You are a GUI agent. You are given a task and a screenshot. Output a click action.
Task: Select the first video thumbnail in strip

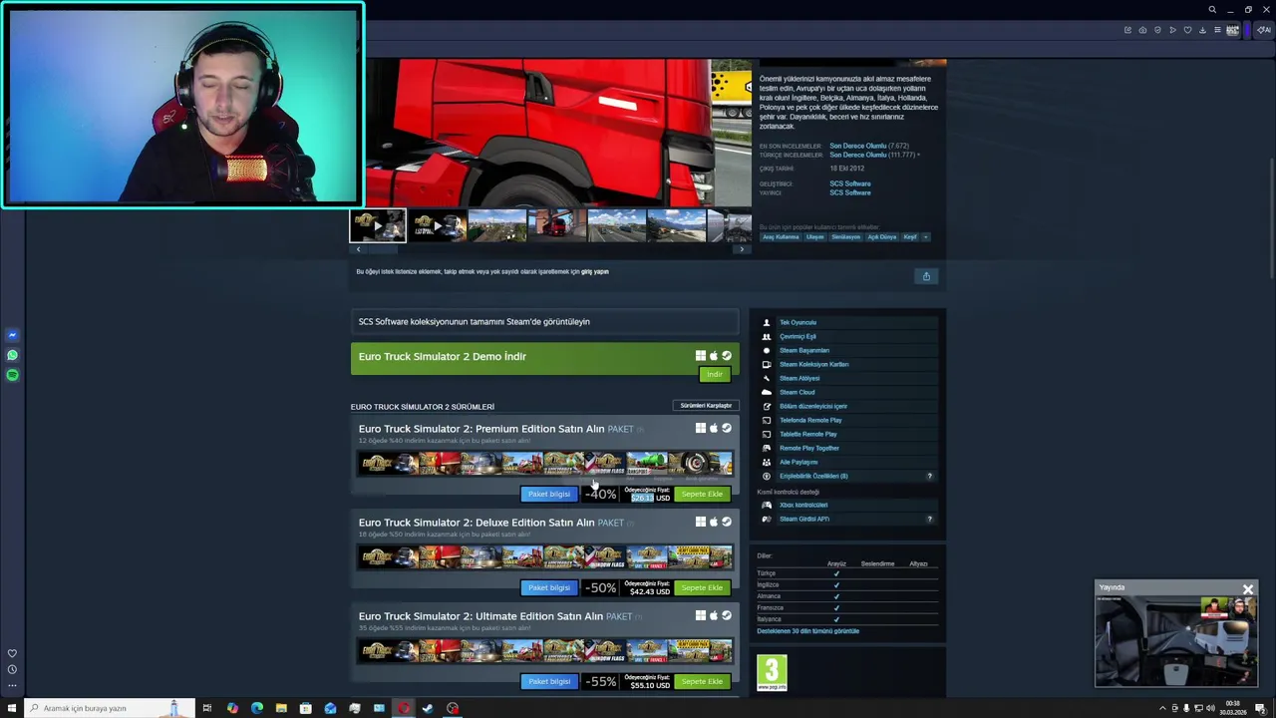click(x=378, y=225)
